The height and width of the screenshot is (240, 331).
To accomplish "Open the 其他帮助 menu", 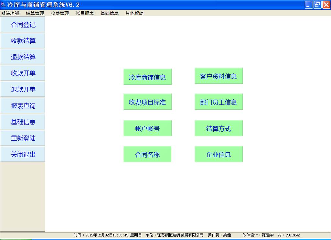I will [134, 13].
